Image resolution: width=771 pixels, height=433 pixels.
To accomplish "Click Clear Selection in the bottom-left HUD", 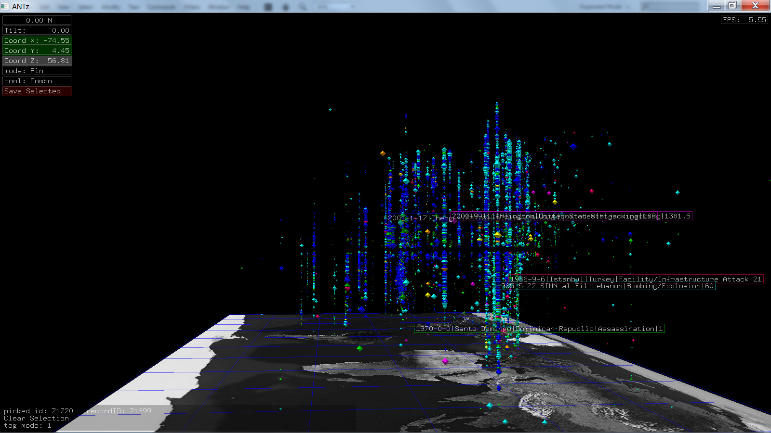I will (36, 418).
